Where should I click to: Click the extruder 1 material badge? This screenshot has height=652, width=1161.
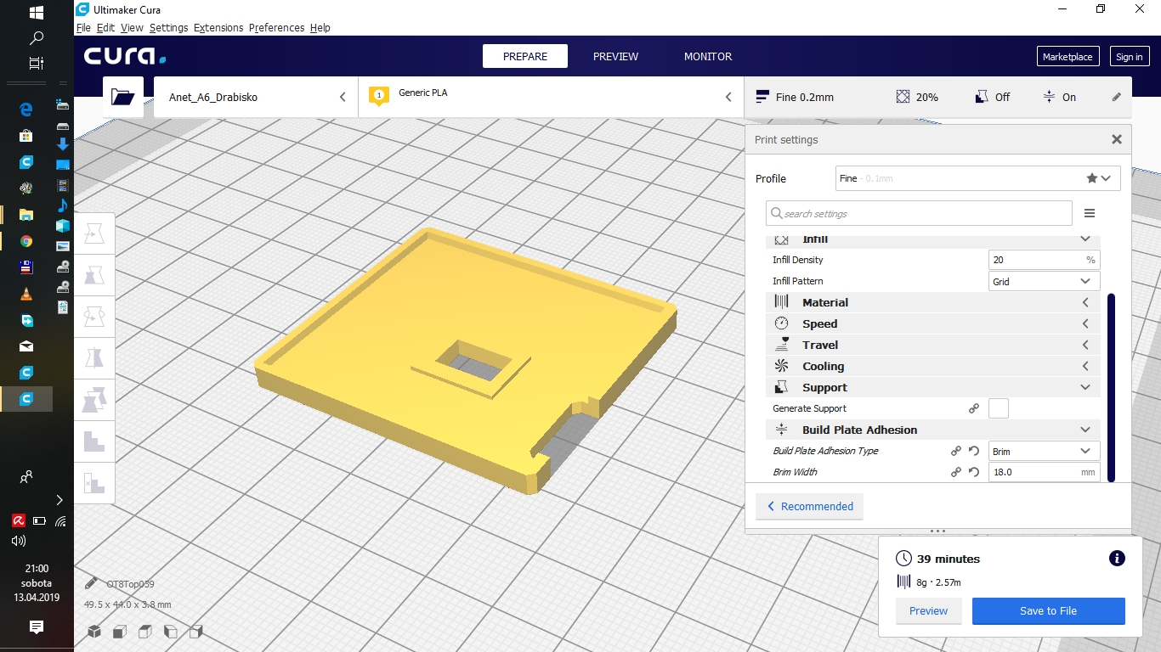379,96
